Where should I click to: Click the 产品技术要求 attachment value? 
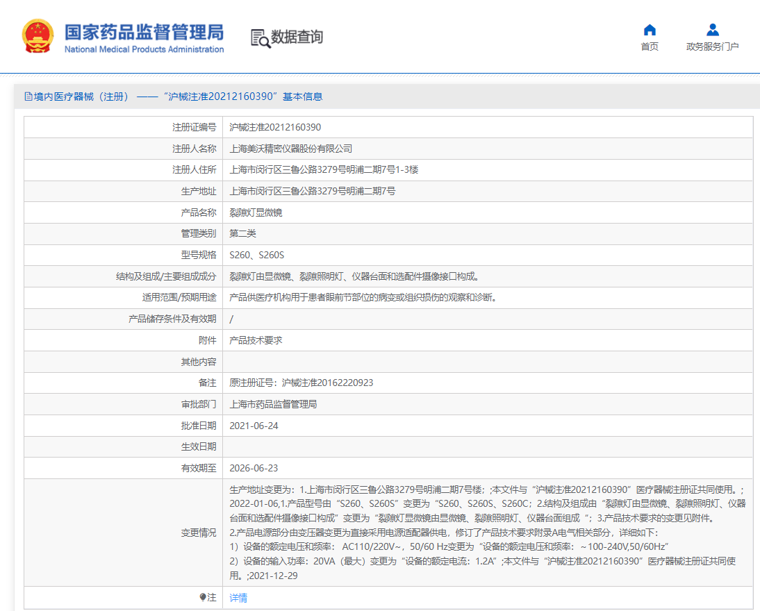256,340
